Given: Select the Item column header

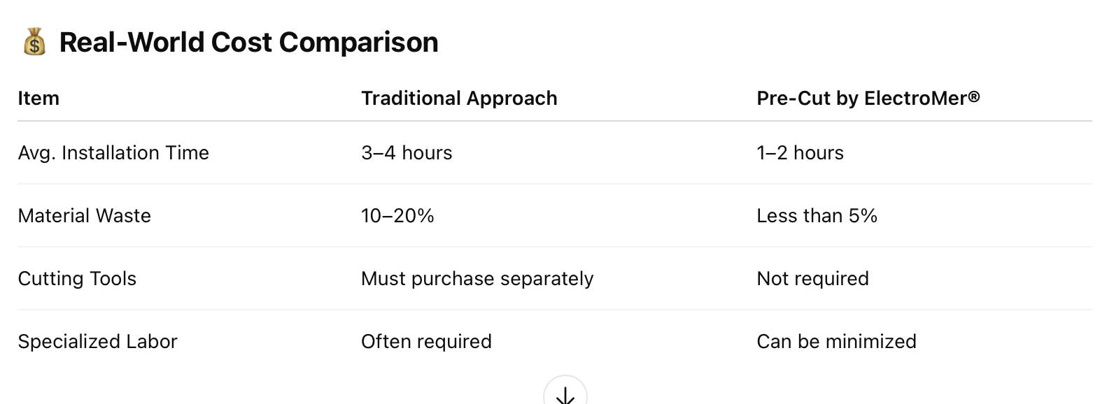Looking at the screenshot, I should [38, 99].
